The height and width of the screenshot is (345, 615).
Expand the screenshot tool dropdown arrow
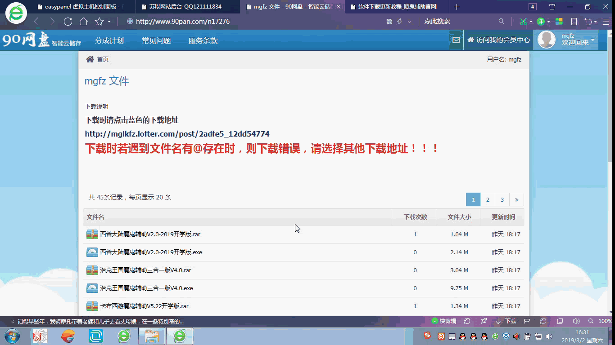point(531,22)
